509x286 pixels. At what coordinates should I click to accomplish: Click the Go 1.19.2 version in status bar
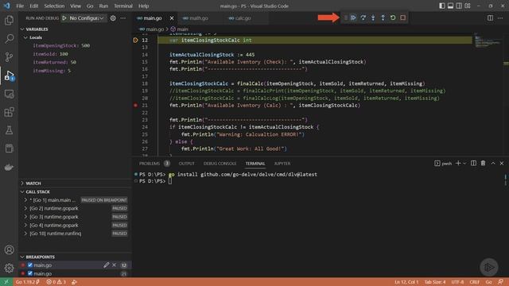(27, 282)
